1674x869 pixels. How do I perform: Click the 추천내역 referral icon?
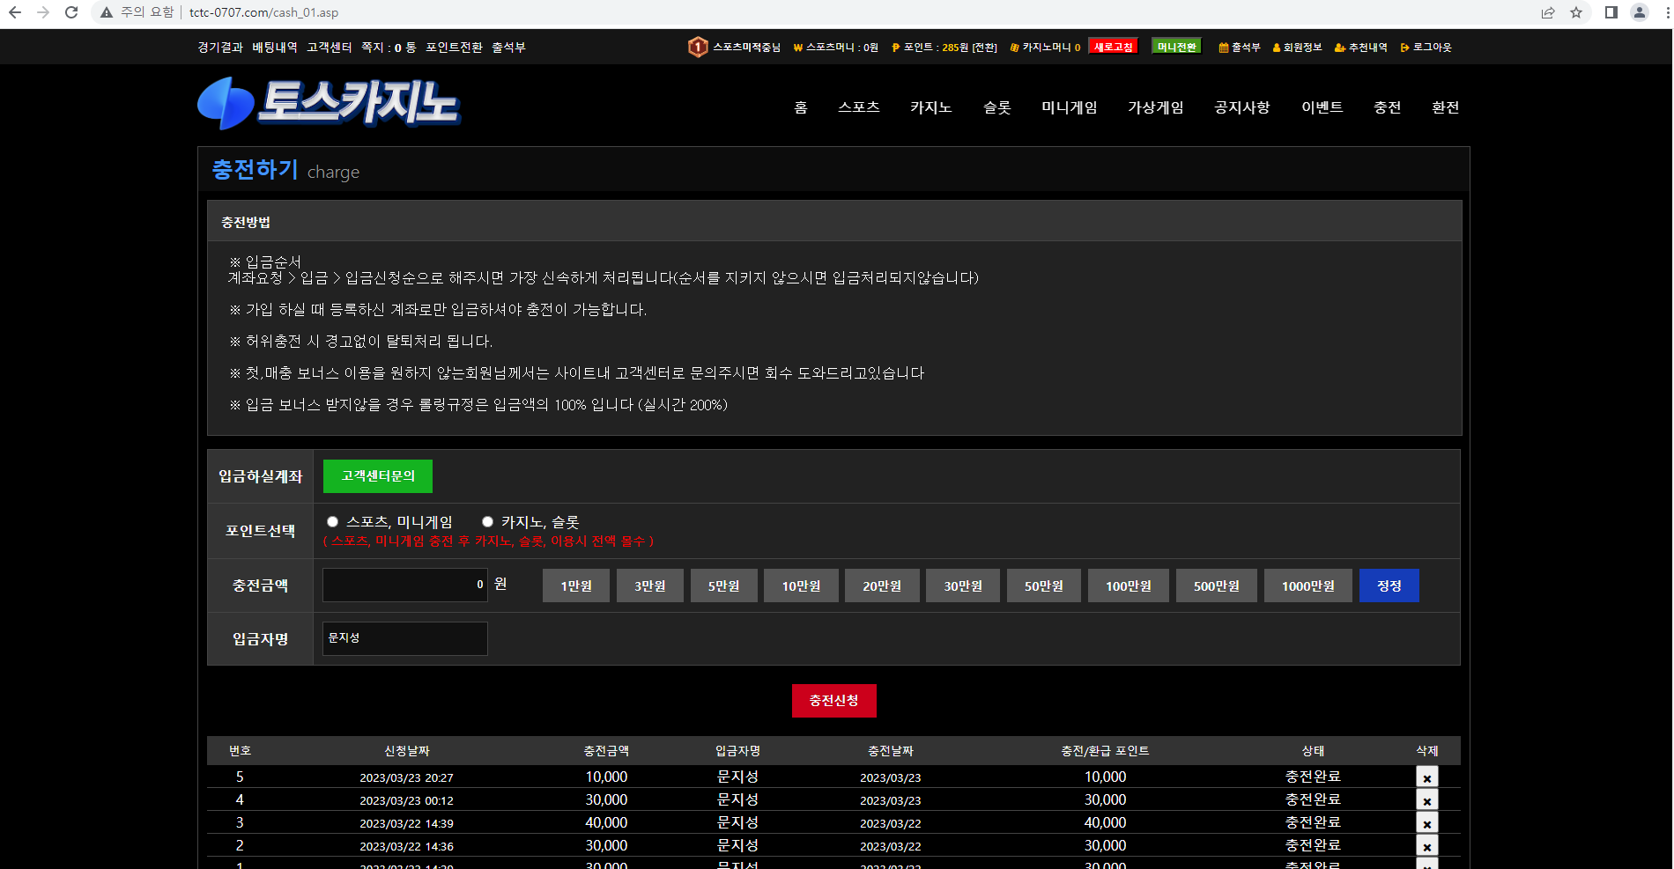pyautogui.click(x=1339, y=48)
